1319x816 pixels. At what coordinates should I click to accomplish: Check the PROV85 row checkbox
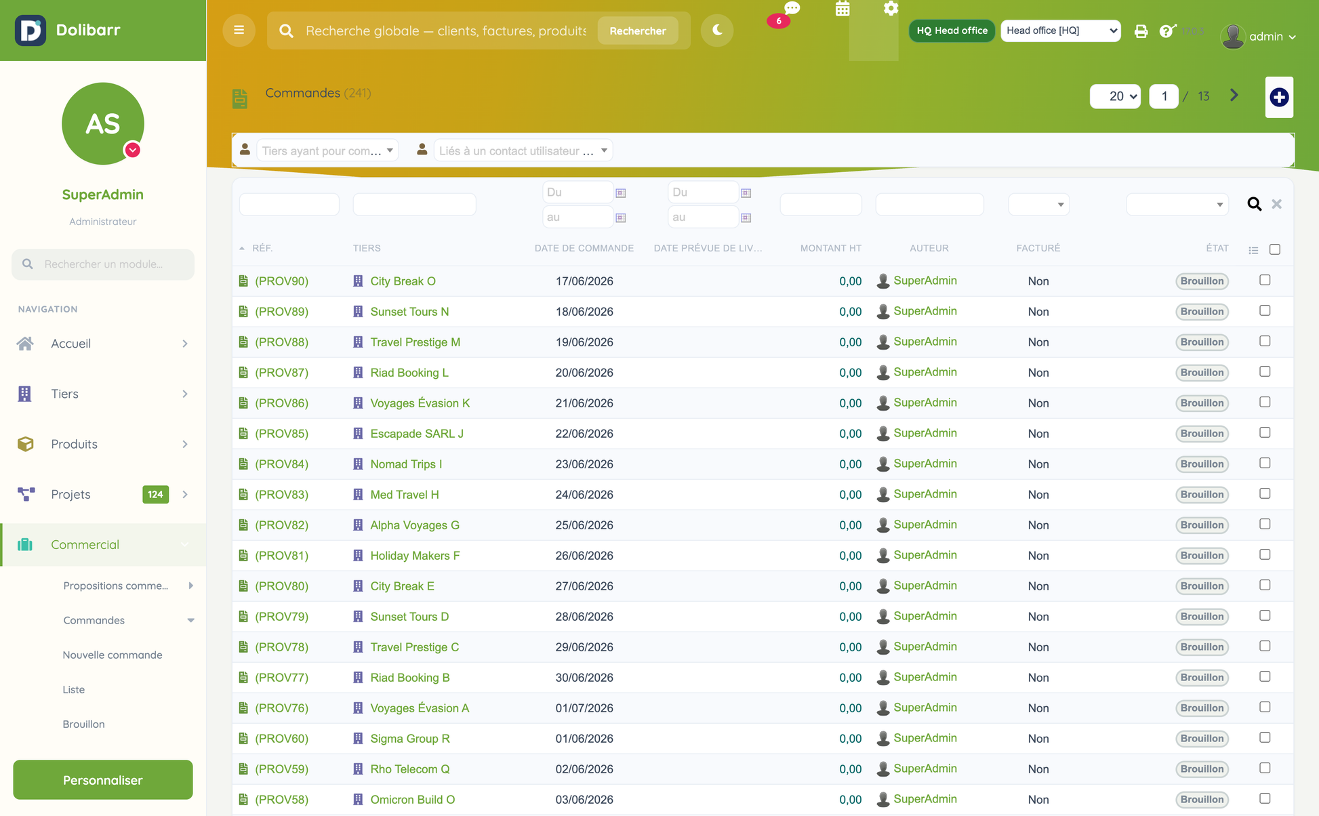(1265, 432)
